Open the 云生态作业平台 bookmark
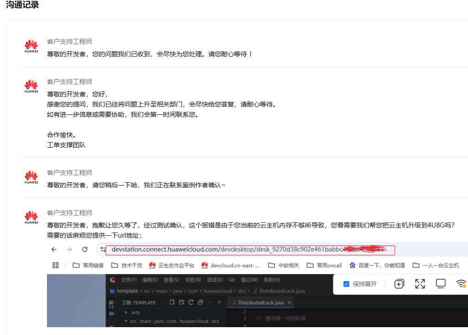 point(171,265)
